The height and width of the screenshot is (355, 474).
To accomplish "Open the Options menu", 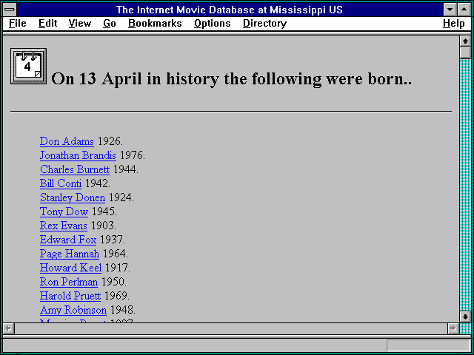I will [x=213, y=23].
